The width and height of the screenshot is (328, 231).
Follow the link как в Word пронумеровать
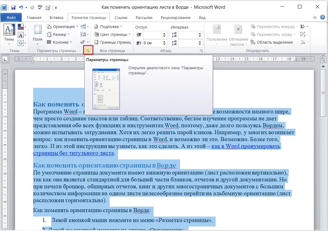[245, 146]
